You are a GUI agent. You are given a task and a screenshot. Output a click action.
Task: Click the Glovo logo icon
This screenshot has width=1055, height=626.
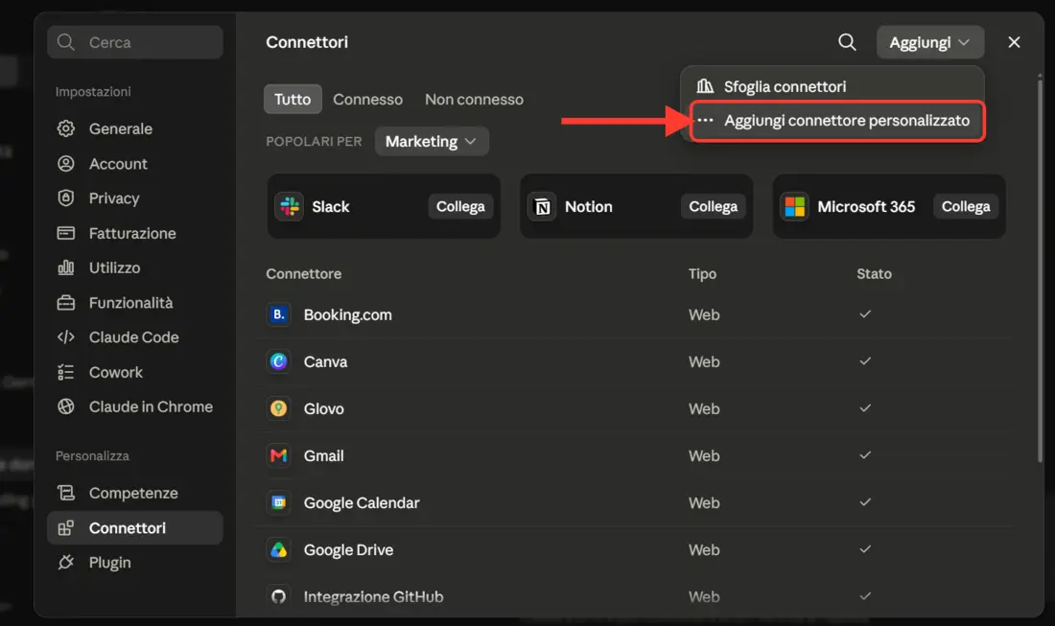278,408
